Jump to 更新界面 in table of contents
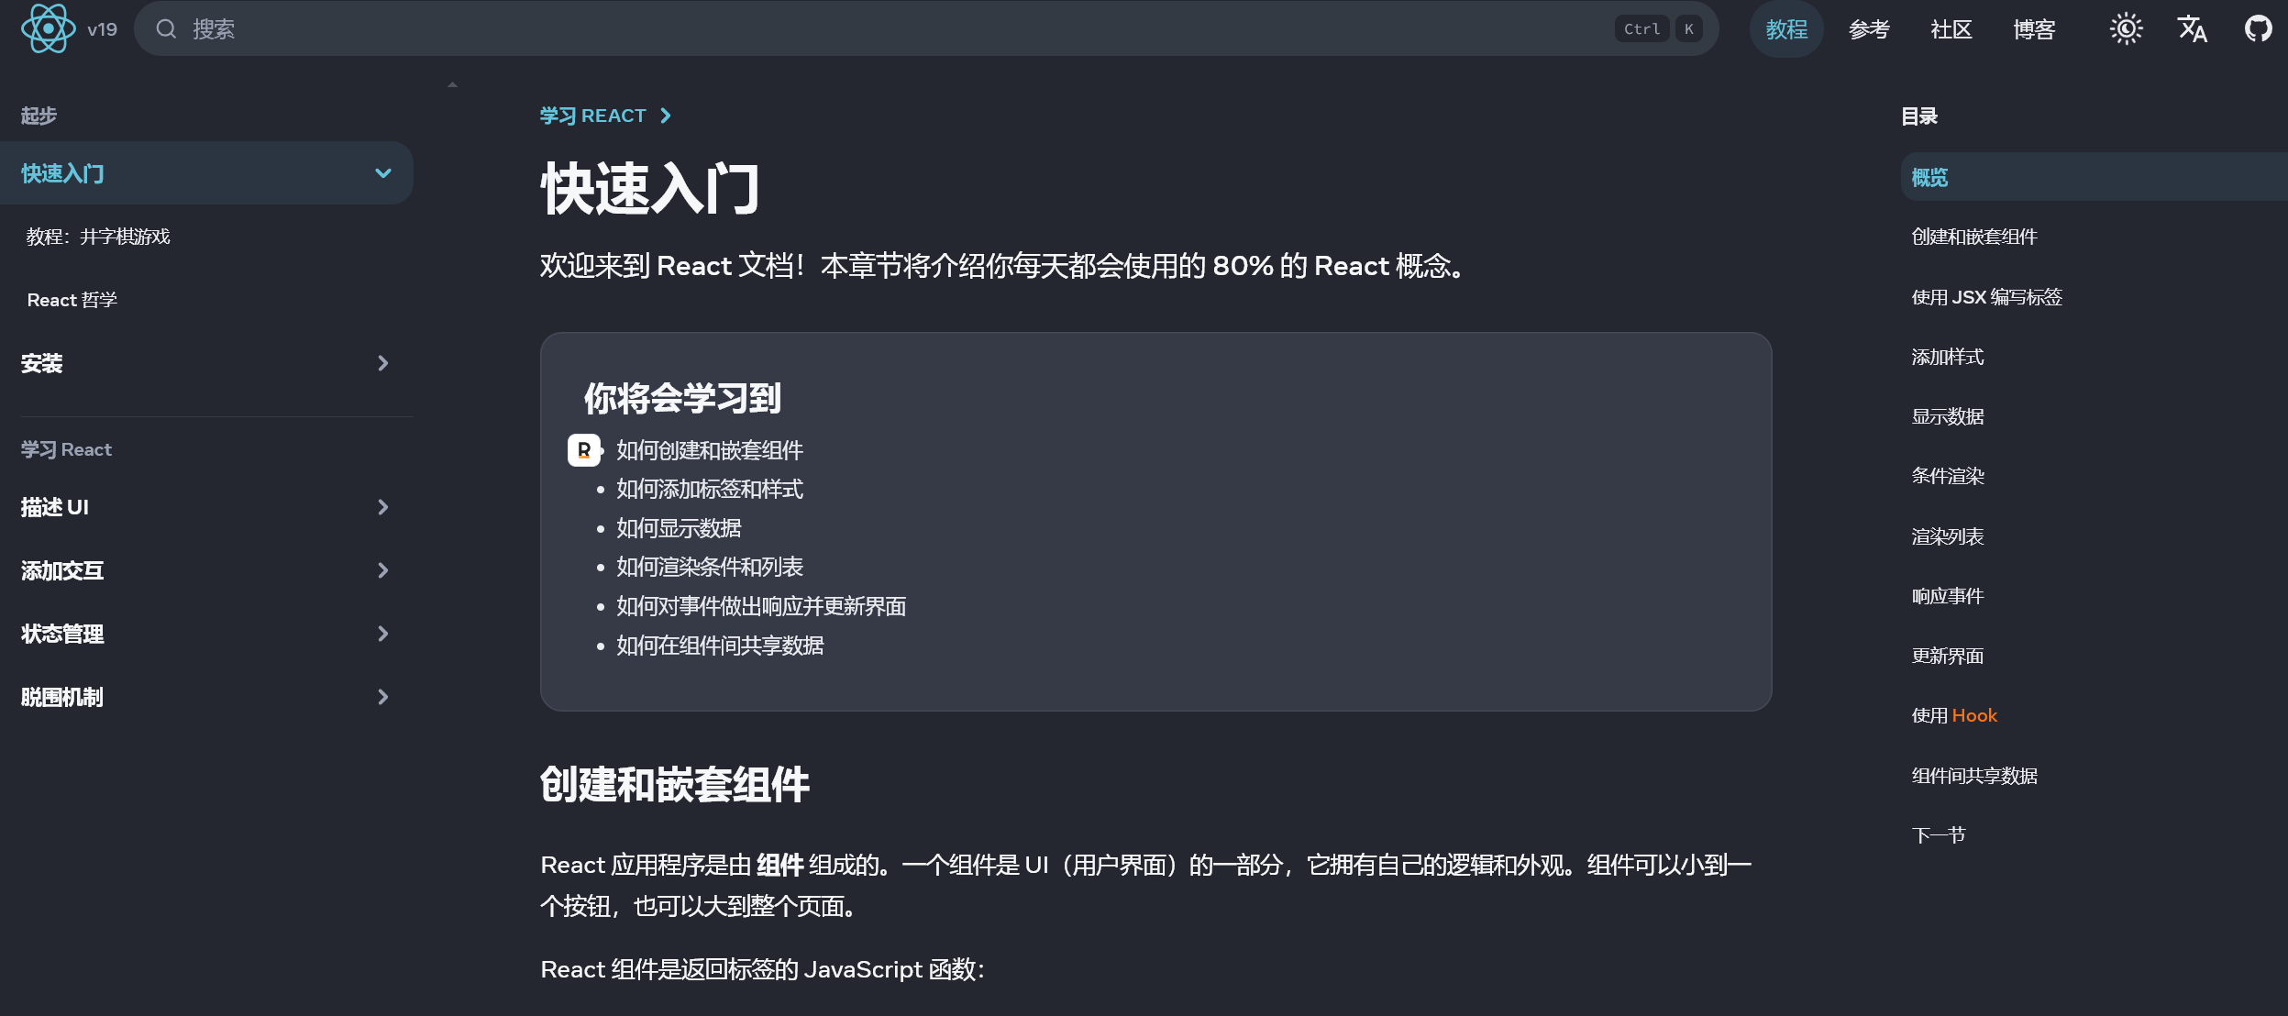2288x1016 pixels. pyautogui.click(x=1948, y=656)
